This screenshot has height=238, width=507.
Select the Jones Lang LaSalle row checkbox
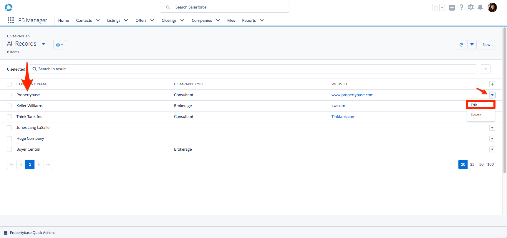point(9,128)
